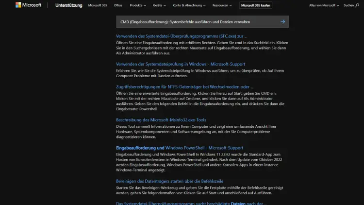Expand Konto & Abrechnung menu
The image size is (364, 205).
click(189, 5)
